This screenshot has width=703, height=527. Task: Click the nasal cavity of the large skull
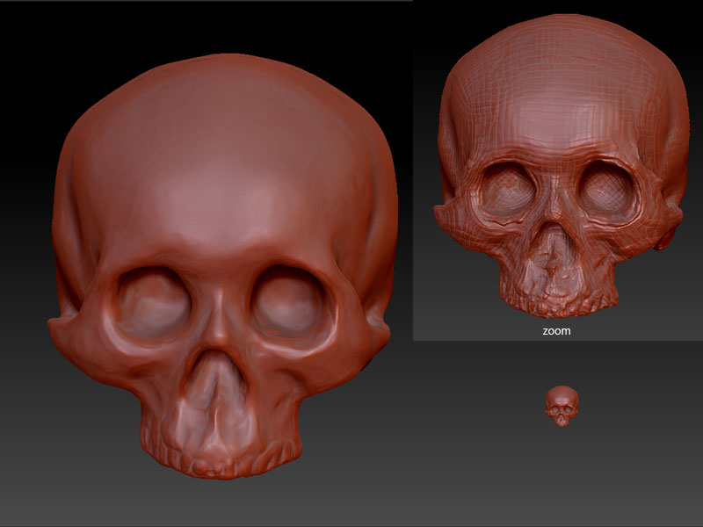click(x=215, y=378)
